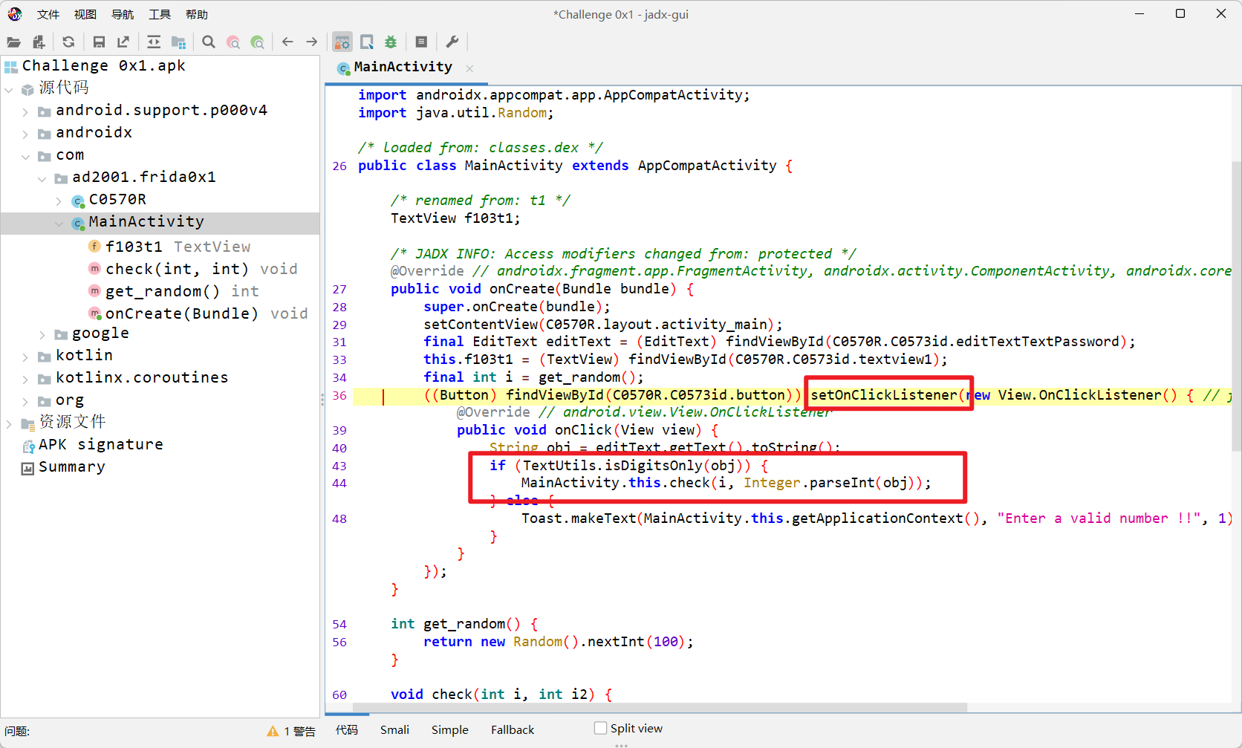Open the debugger with green bug icon
The image size is (1242, 748).
click(x=391, y=42)
